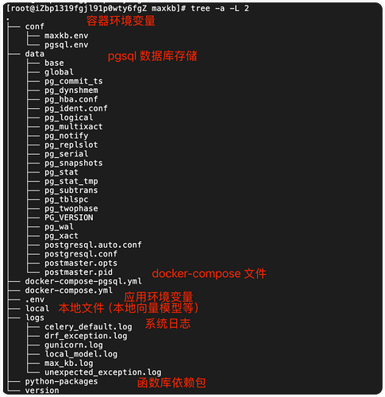Click the docker-compose.yml entry
This screenshot has width=385, height=397.
point(69,291)
